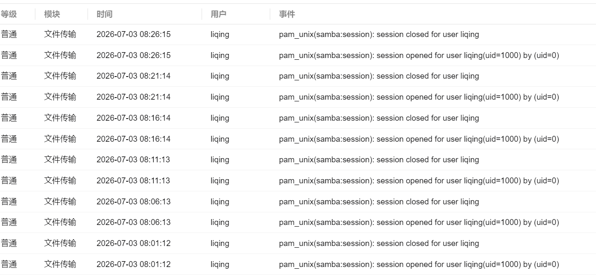
Task: Sort by the 时间 column header
Action: tap(104, 14)
